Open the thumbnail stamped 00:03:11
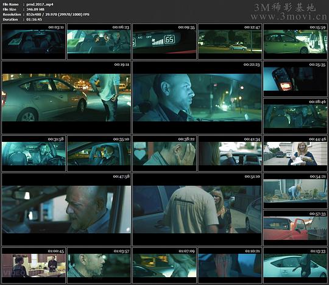The width and height of the screenshot is (329, 285). pos(34,41)
